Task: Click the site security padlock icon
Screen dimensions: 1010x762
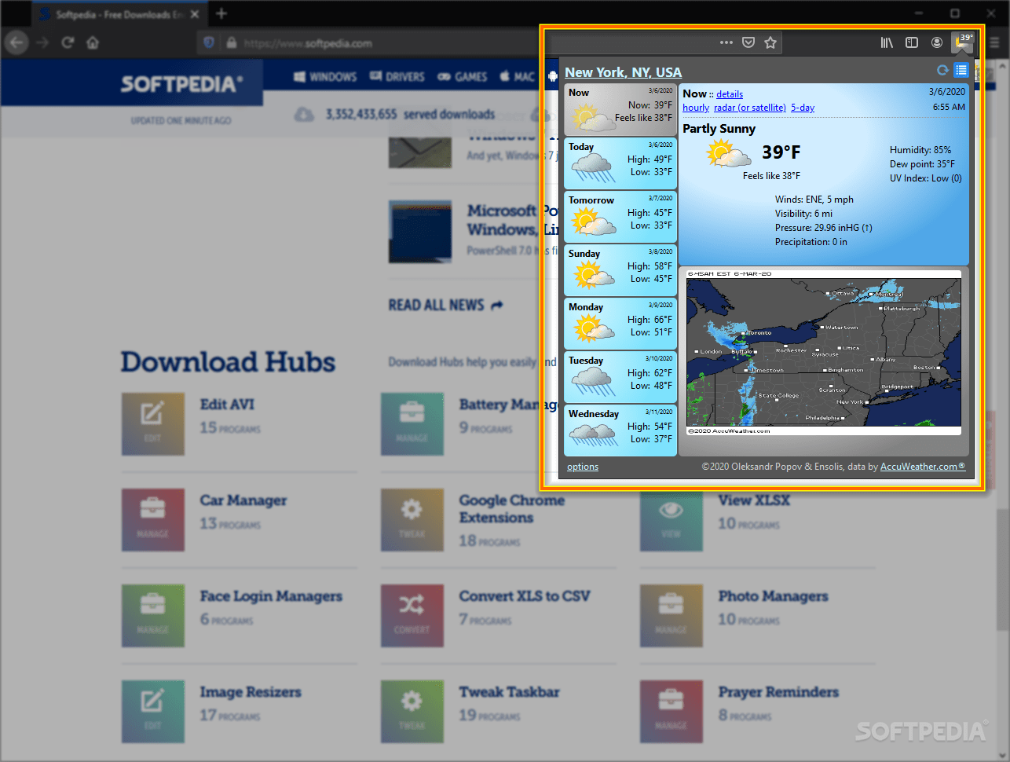Action: pyautogui.click(x=232, y=42)
